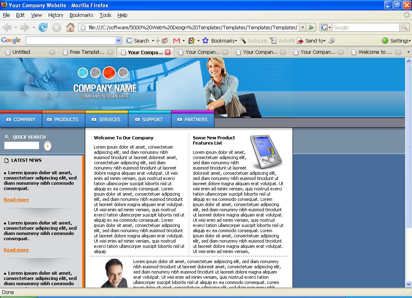Click the PDA handheld product image
This screenshot has width=412, height=298.
pos(266,152)
